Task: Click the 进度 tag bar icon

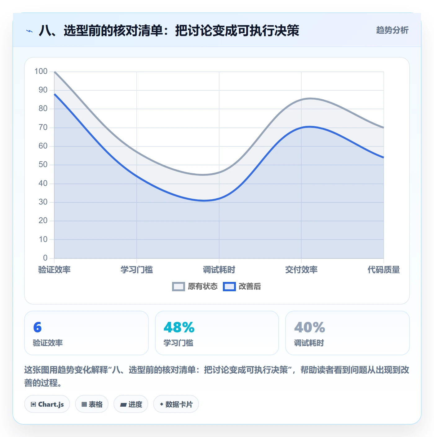Action: point(123,405)
